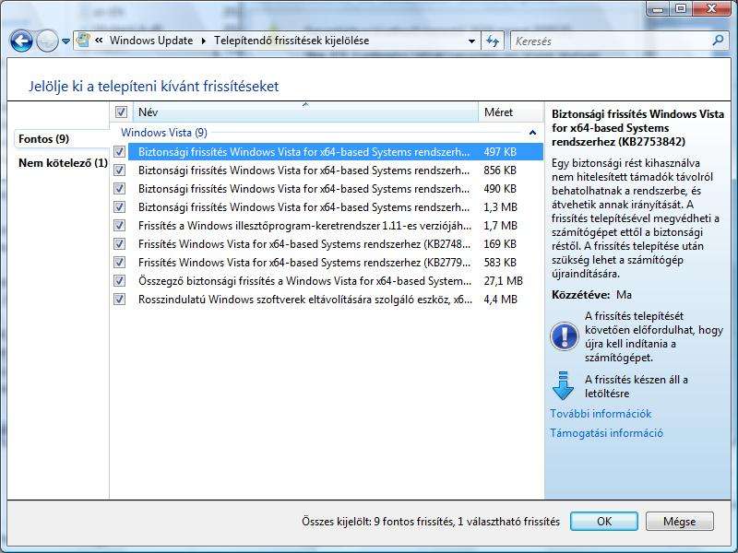Click the blue download arrow icon

[563, 385]
